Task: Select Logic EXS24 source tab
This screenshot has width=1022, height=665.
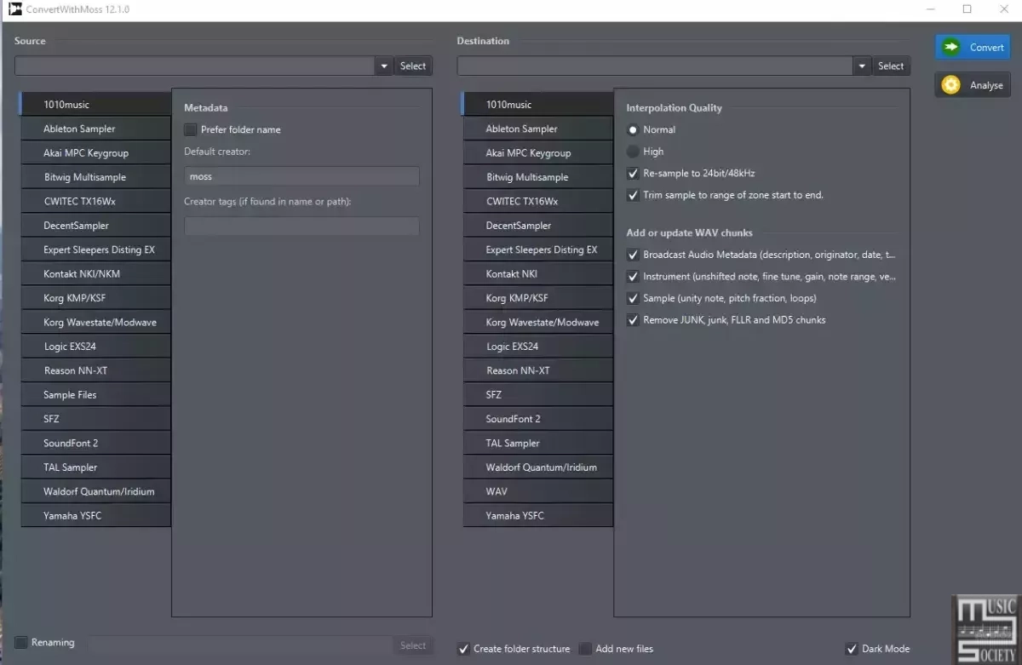Action: click(x=95, y=347)
